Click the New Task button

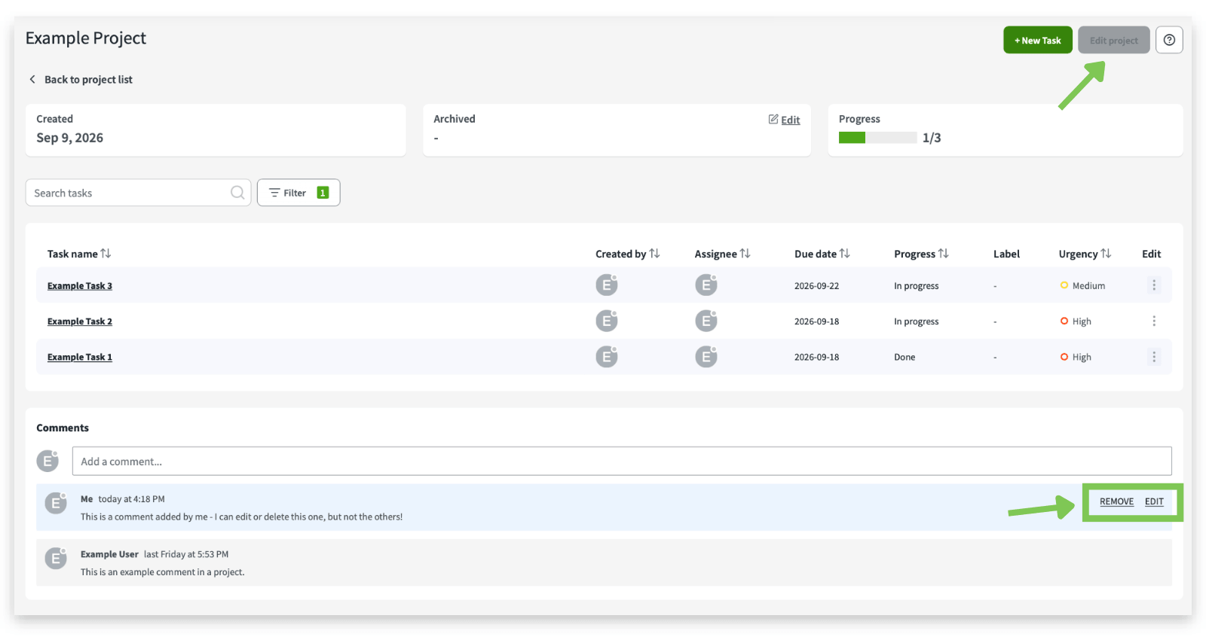point(1038,40)
